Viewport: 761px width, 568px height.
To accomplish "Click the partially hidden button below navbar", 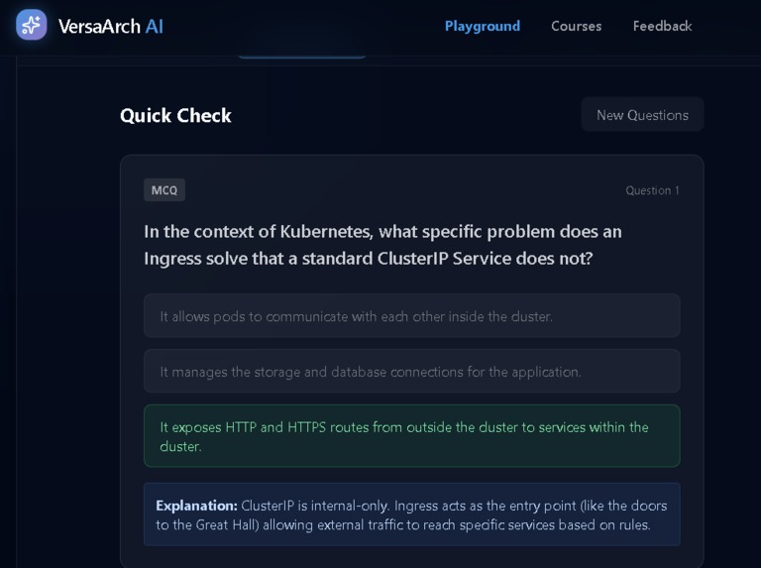I will tap(302, 57).
